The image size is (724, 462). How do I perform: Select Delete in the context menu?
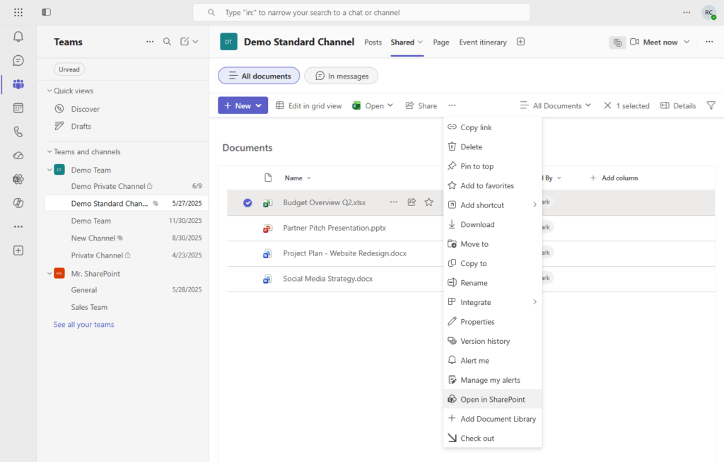[x=492, y=146]
